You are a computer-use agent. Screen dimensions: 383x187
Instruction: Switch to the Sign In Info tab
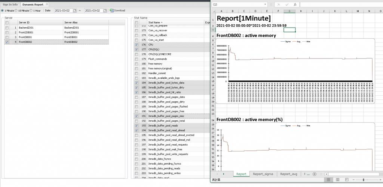(10, 4)
